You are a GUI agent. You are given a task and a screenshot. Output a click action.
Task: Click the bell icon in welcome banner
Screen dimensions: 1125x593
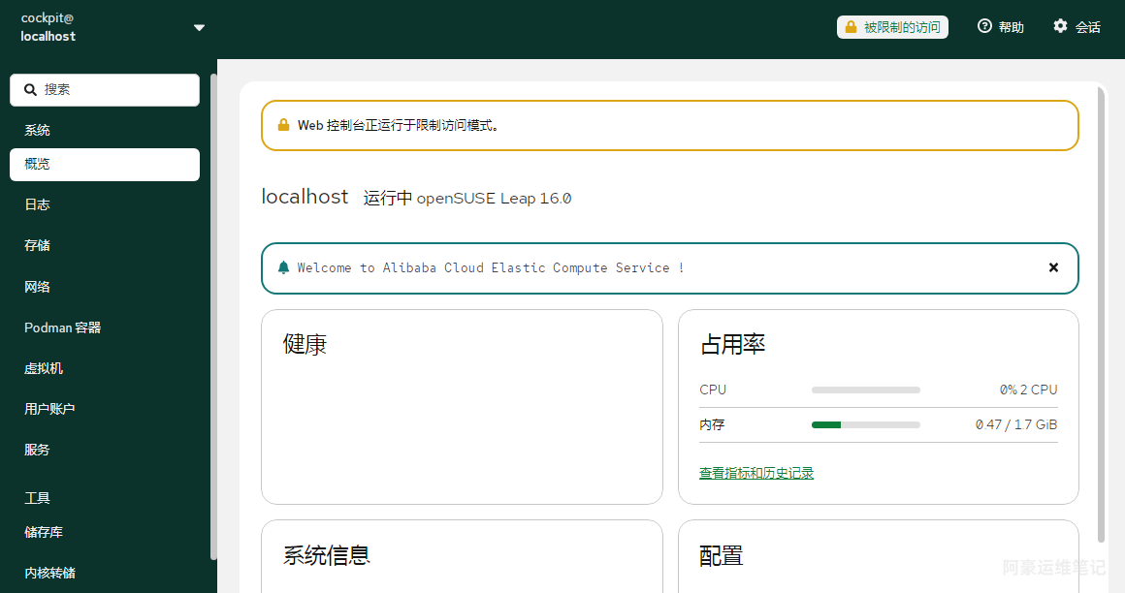(283, 267)
